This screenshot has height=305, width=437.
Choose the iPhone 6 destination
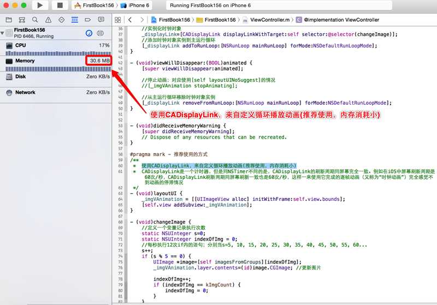[x=135, y=5]
